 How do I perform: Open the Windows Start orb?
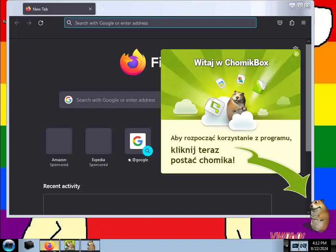coord(9,245)
